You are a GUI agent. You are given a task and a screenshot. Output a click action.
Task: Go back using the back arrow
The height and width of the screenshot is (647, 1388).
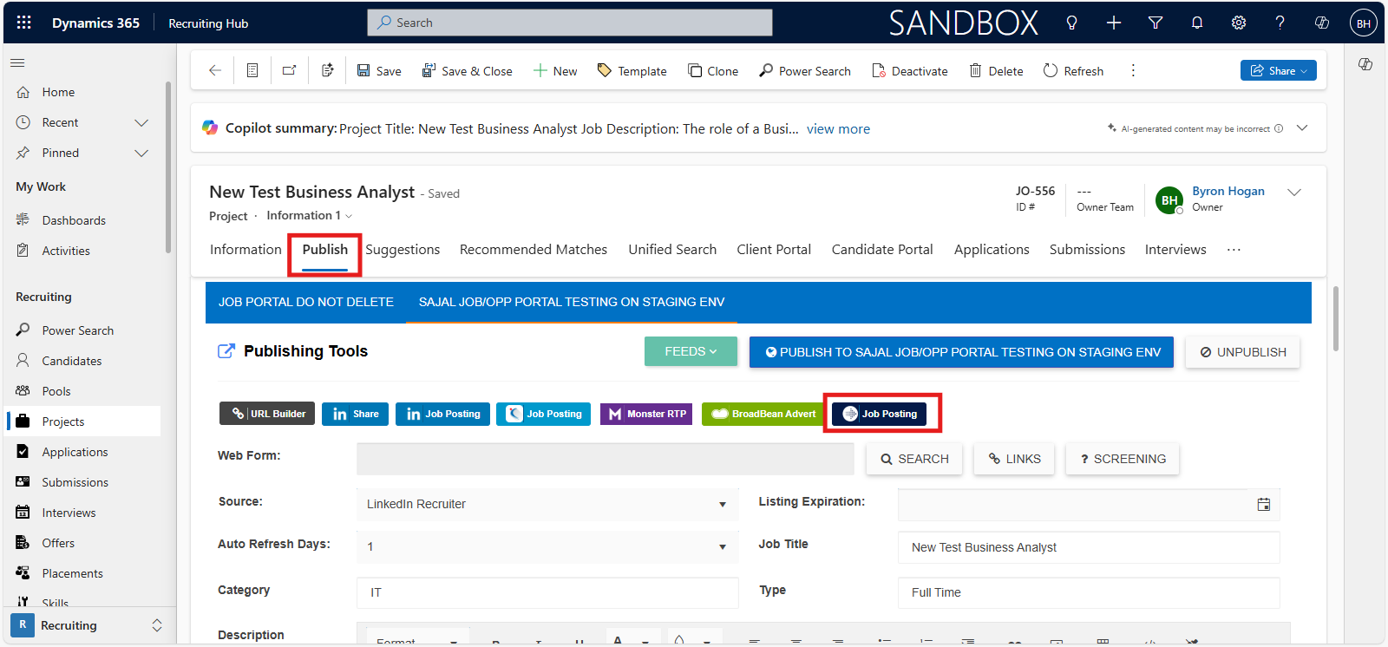tap(215, 70)
